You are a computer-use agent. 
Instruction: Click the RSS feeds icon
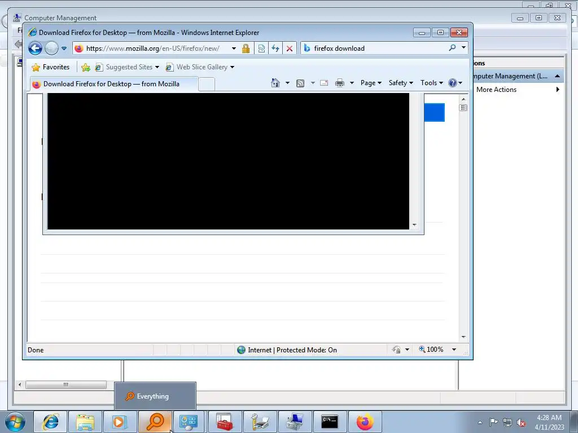coord(300,83)
